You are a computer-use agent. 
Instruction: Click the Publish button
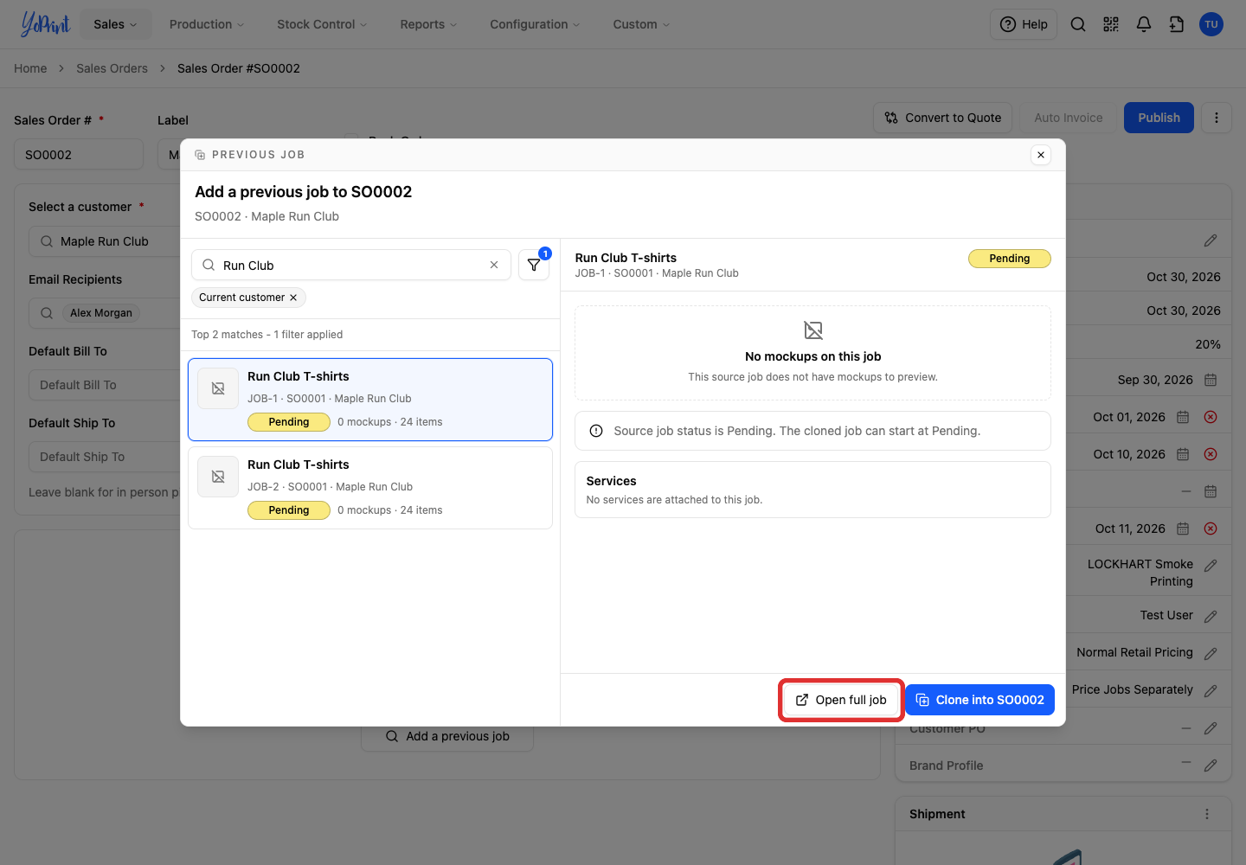pos(1159,118)
